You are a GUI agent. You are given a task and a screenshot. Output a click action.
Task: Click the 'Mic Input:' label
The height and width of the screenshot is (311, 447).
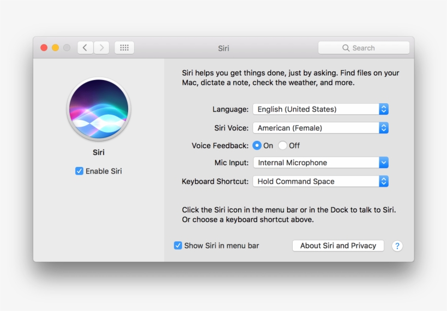(x=232, y=163)
